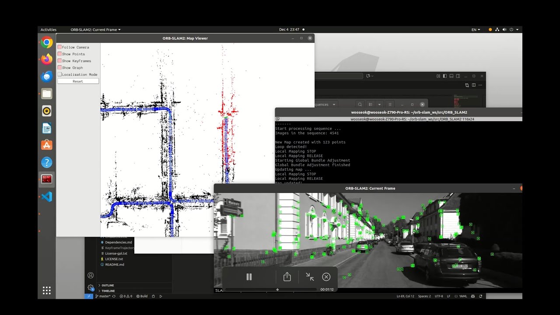Click the open changes icon in editor toolbar
This screenshot has width=560, height=315.
(467, 85)
